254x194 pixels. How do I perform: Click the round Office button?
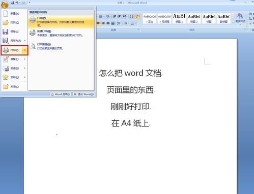[5, 4]
